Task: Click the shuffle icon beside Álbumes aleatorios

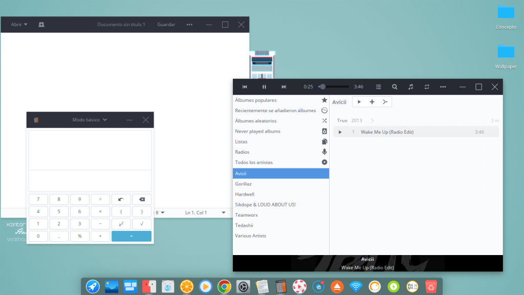Action: (324, 121)
